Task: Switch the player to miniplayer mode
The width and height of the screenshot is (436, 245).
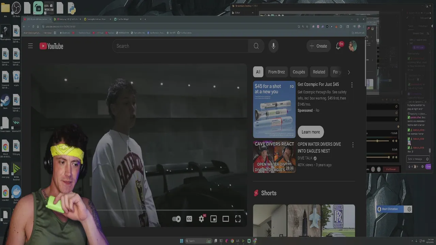Action: coord(214,219)
